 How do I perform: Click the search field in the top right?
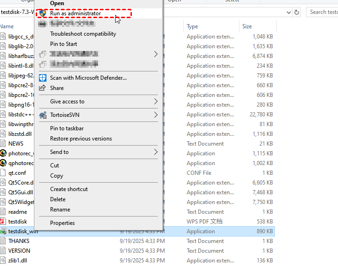[323, 12]
